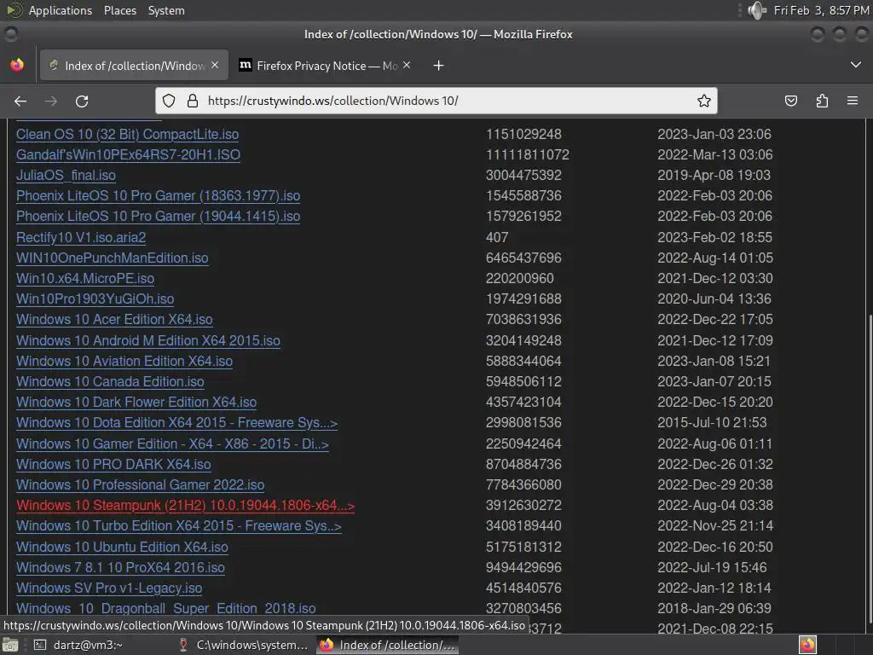Open Windows 10 Turbo Edition X64 2015 link
The width and height of the screenshot is (873, 655).
179,526
